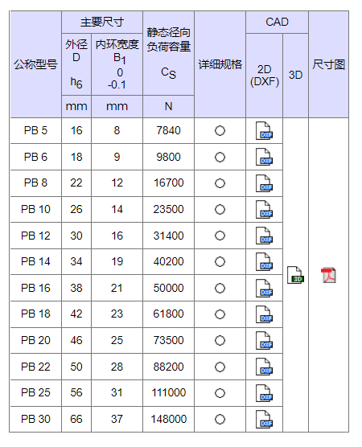Download the DXF file for PB 20
Viewport: 362px width, 447px height.
coord(264,340)
